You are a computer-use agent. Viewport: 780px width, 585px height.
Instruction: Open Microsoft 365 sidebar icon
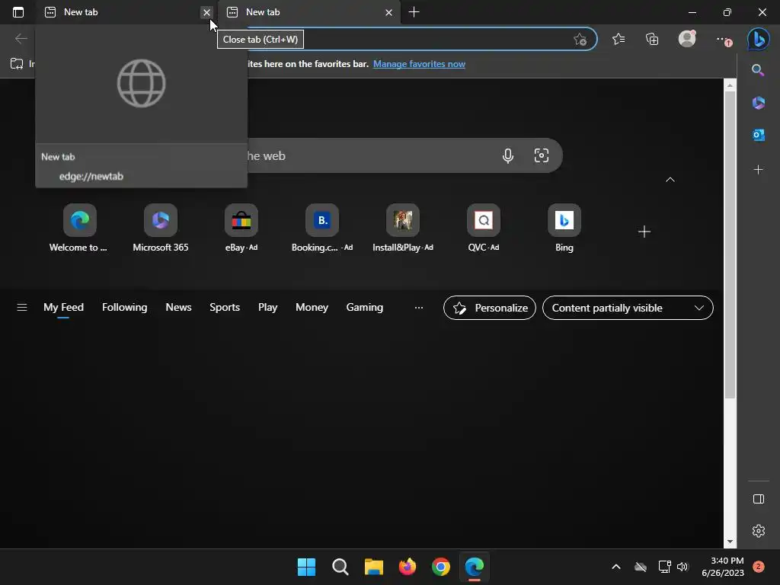(758, 103)
